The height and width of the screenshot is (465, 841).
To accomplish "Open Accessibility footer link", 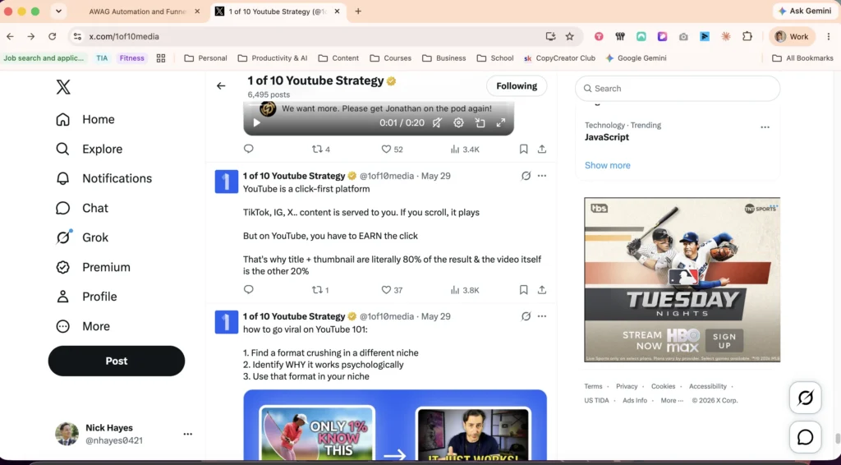I will click(707, 386).
